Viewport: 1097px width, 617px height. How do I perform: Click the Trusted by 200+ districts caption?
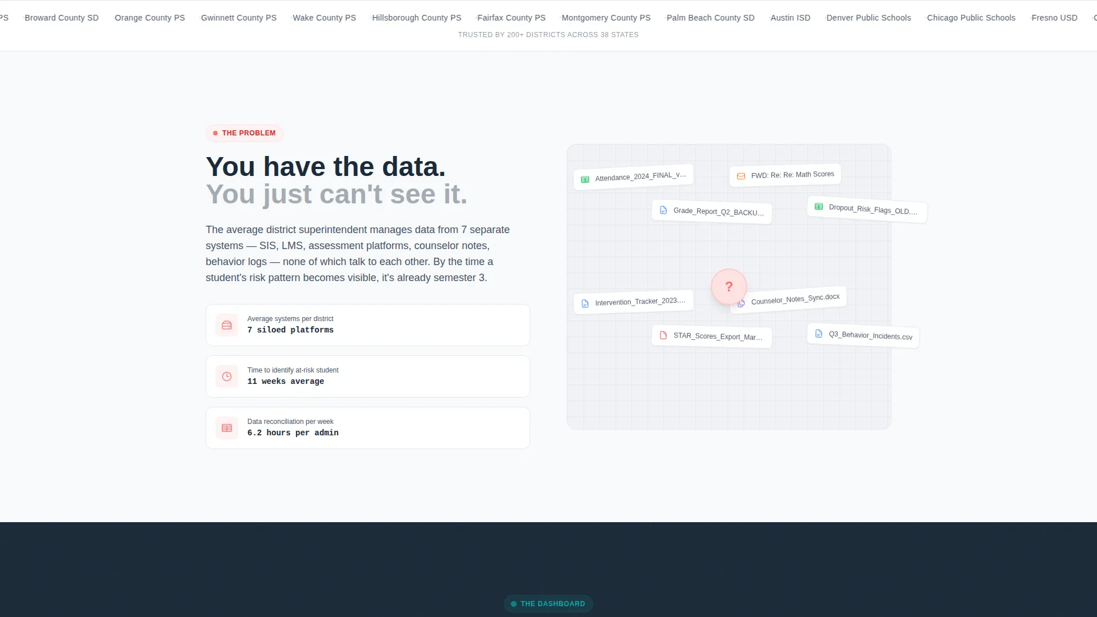tap(548, 35)
